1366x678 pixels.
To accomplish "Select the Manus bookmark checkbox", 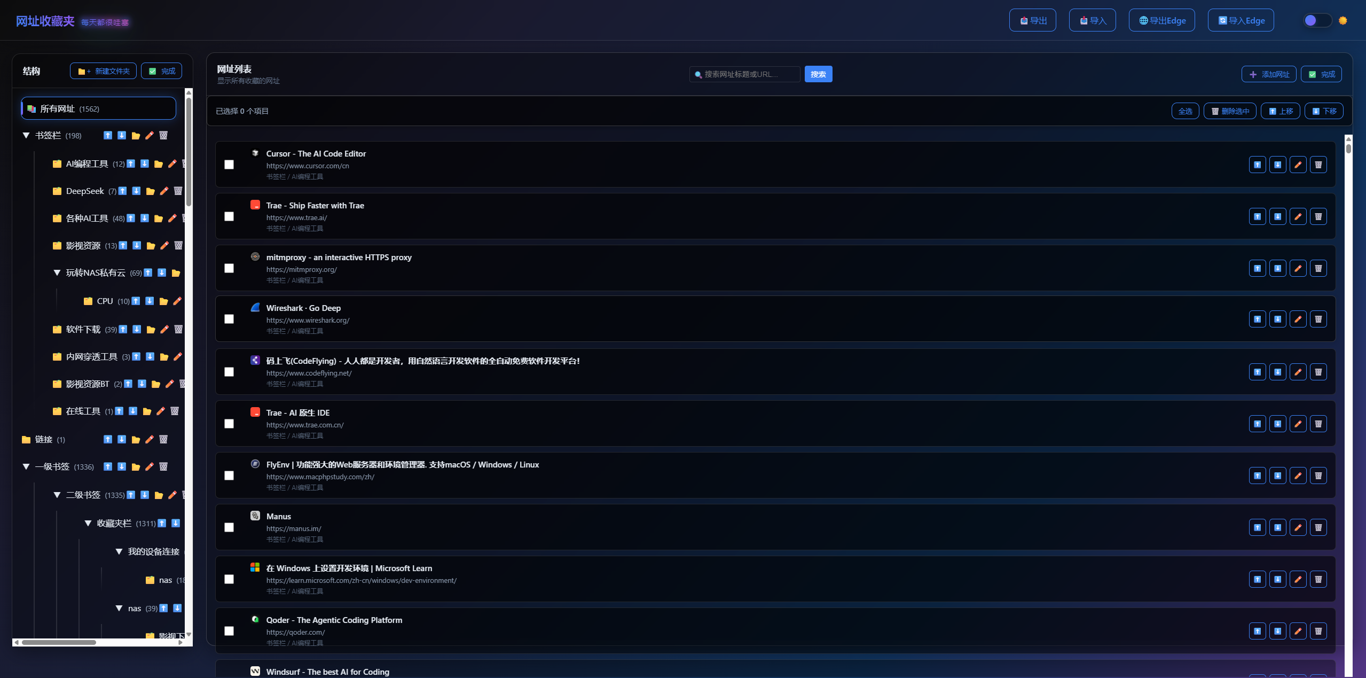I will 229,527.
